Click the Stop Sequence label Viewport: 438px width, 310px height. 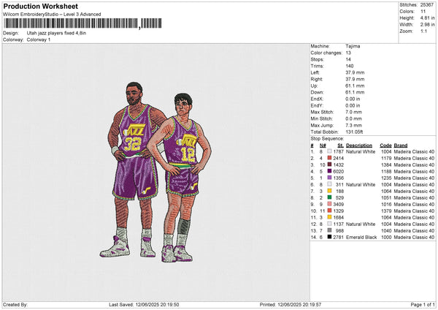coord(327,139)
